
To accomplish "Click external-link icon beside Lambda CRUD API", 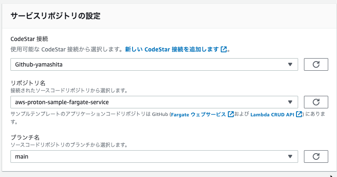I will (x=299, y=114).
